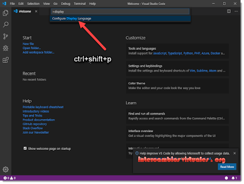Open Product documentation link
Viewport: 244px width, 184px height.
click(39, 120)
